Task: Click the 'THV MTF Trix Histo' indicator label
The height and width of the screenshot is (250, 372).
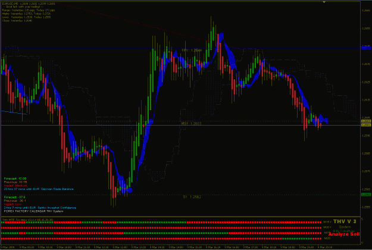Action: (x=27, y=220)
